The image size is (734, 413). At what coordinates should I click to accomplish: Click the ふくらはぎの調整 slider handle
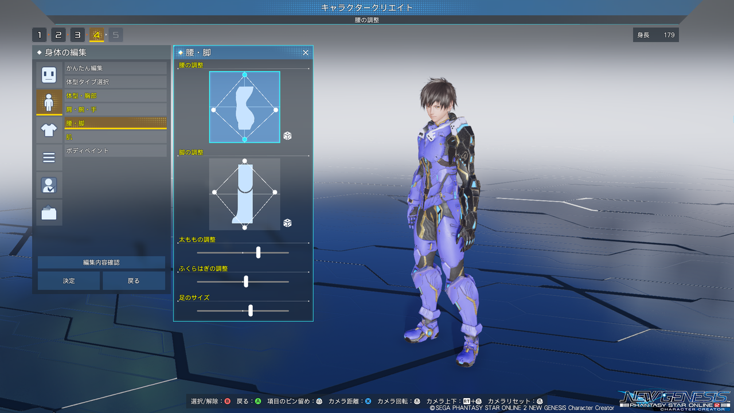coord(246,282)
